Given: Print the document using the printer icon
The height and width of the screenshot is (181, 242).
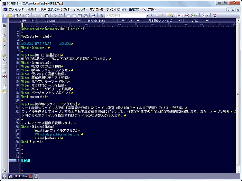Looking at the screenshot, I should (28, 16).
